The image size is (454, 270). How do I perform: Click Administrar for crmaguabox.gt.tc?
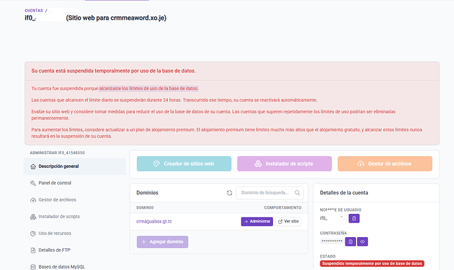coord(257,222)
